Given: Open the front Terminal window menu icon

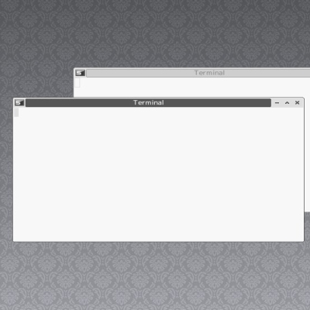Looking at the screenshot, I should pos(19,102).
